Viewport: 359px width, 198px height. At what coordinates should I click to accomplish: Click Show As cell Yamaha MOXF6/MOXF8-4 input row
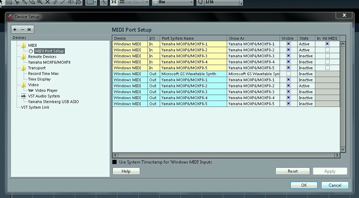pyautogui.click(x=253, y=62)
